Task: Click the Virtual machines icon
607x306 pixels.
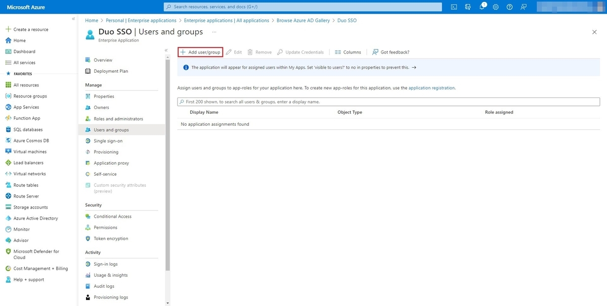Action: tap(8, 151)
